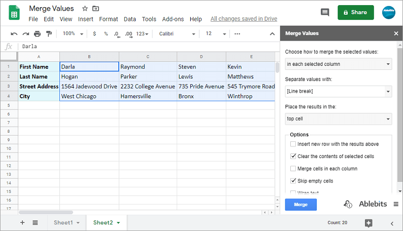The height and width of the screenshot is (231, 403).
Task: Open the Ablebits hamburger menu
Action: pyautogui.click(x=396, y=204)
